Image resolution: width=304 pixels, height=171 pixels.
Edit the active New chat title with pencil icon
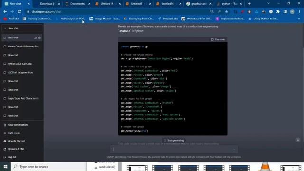click(36, 38)
